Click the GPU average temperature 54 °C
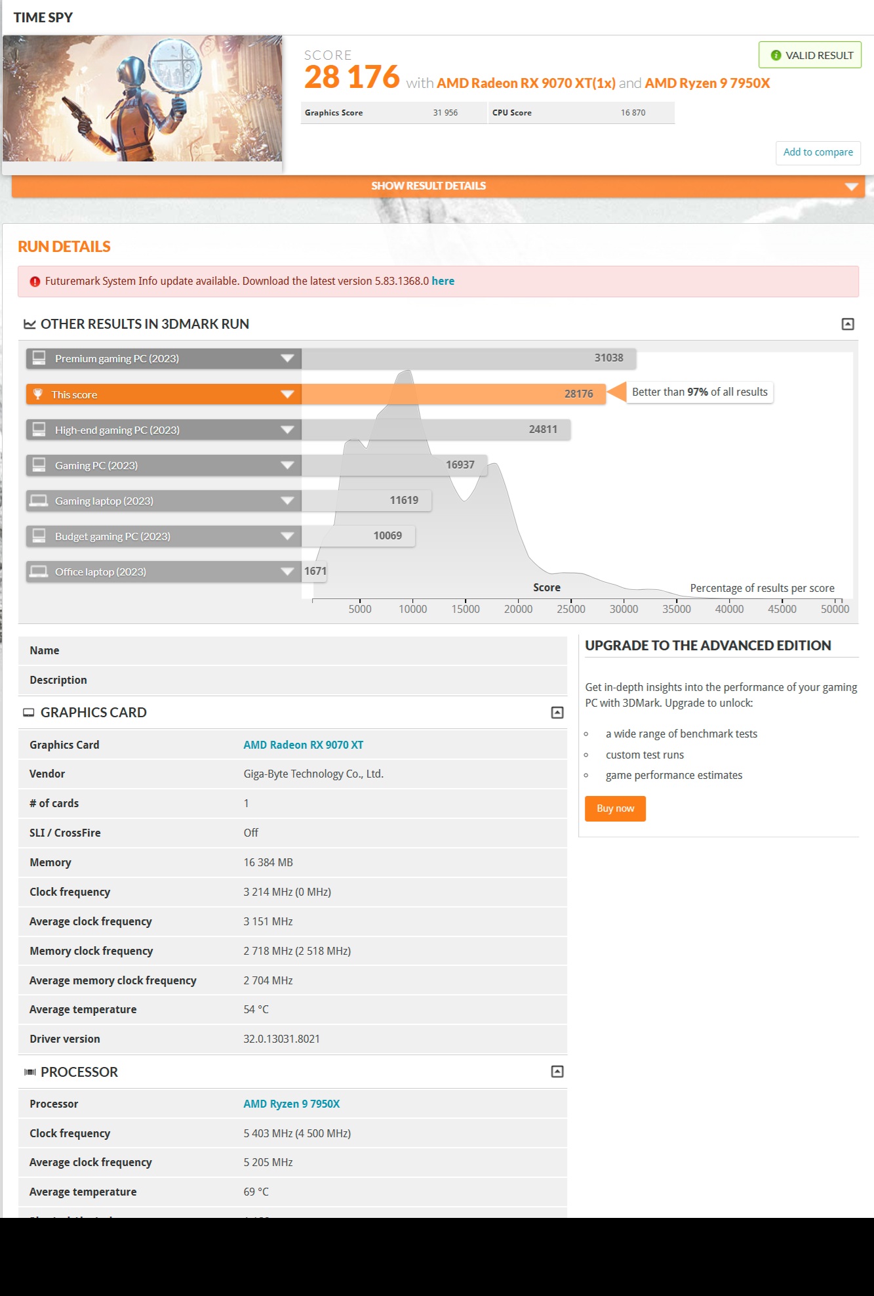Viewport: 874px width, 1296px height. (x=256, y=1009)
